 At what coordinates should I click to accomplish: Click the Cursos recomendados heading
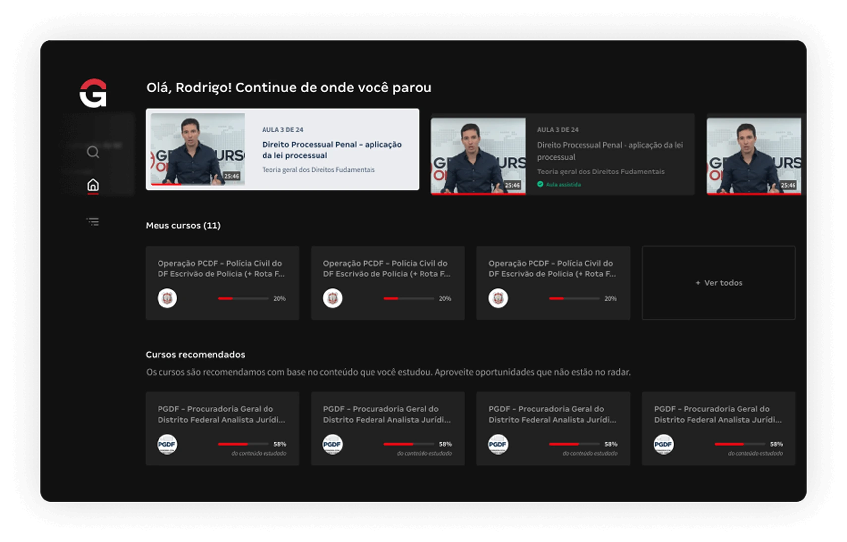[195, 354]
